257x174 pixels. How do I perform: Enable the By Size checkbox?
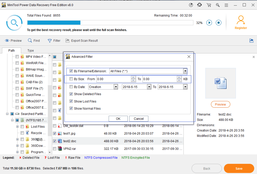point(71,79)
